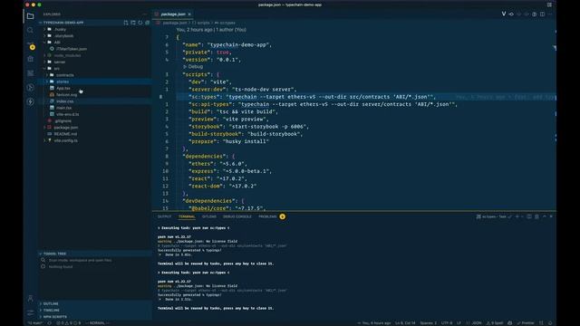
Task: Maximize the terminal panel with chevron up
Action: point(544,216)
